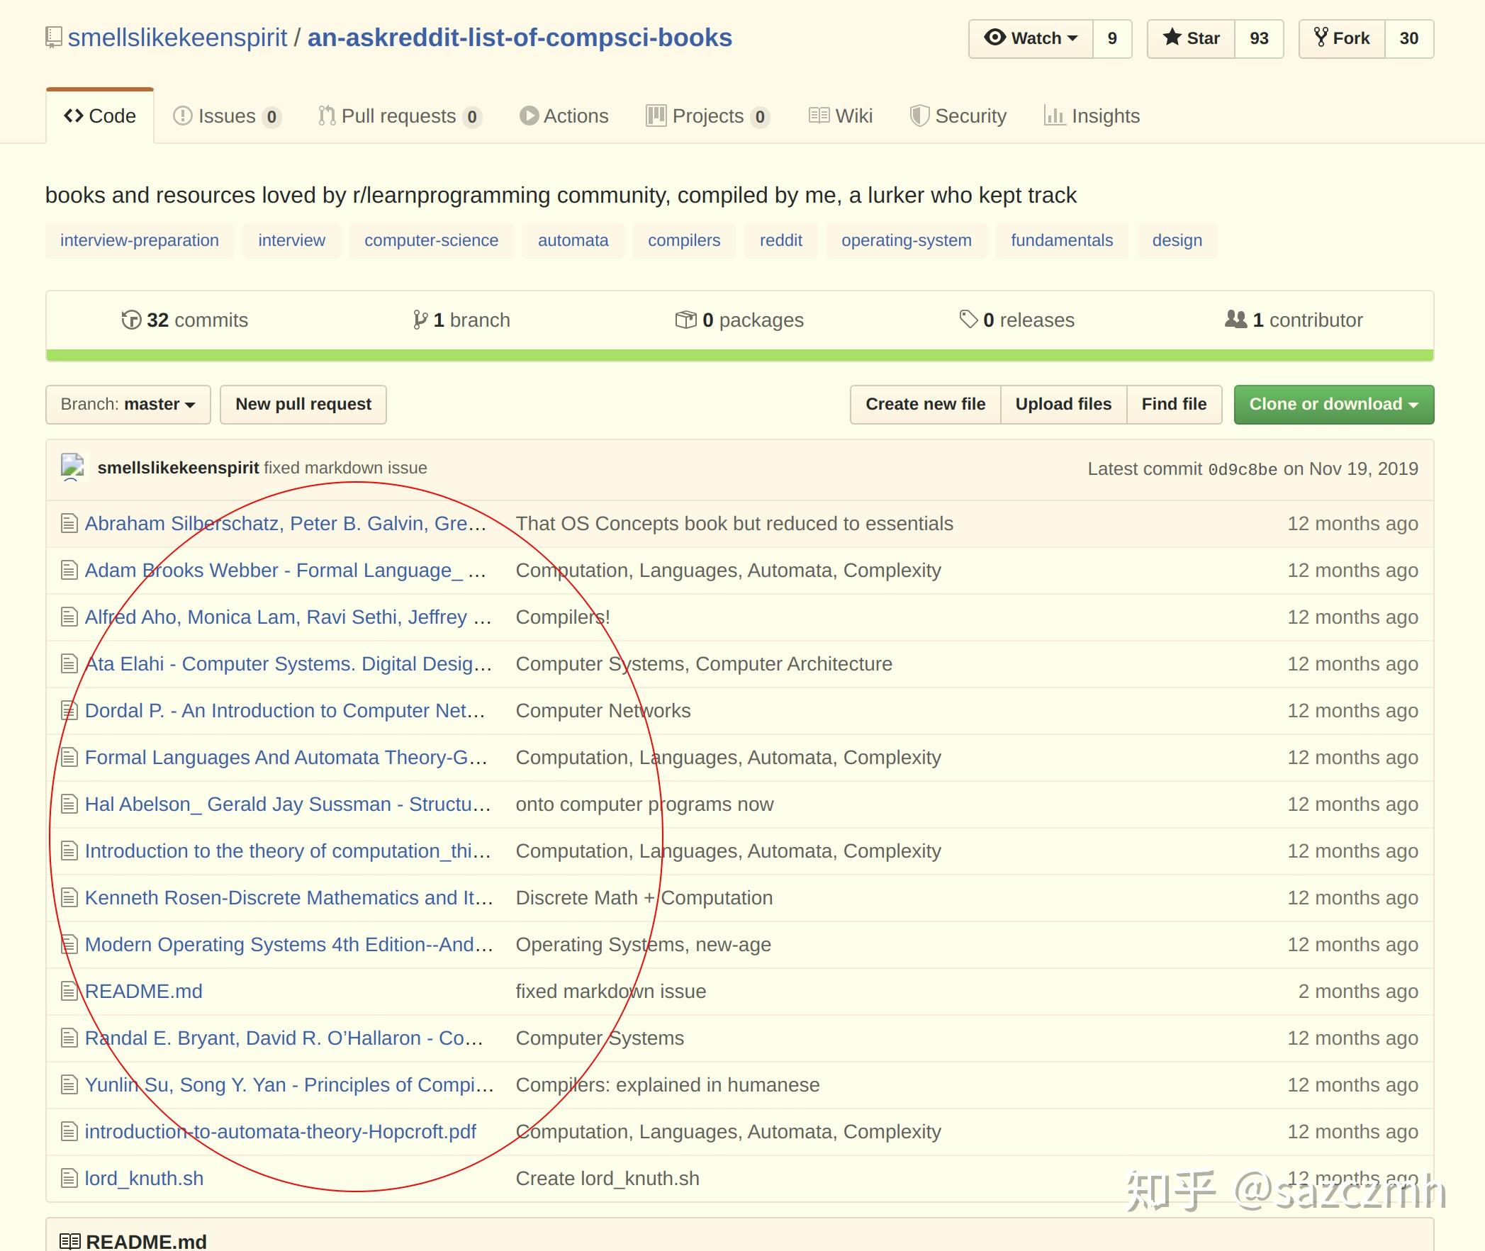Click the Projects board icon

[656, 116]
